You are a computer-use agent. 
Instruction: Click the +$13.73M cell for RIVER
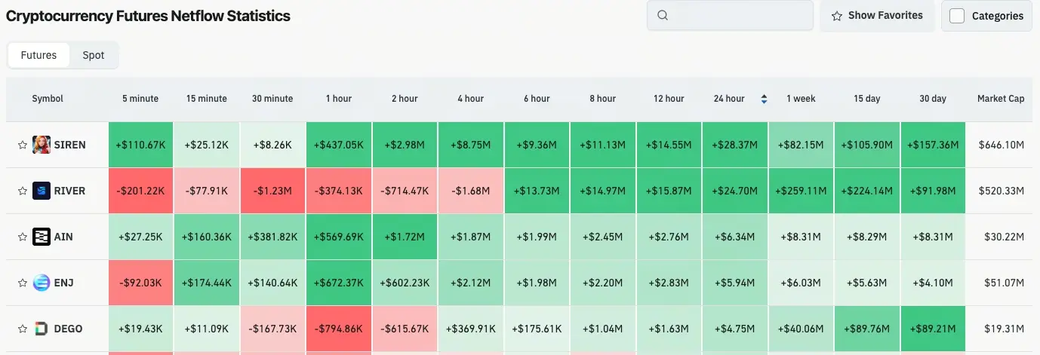coord(537,191)
